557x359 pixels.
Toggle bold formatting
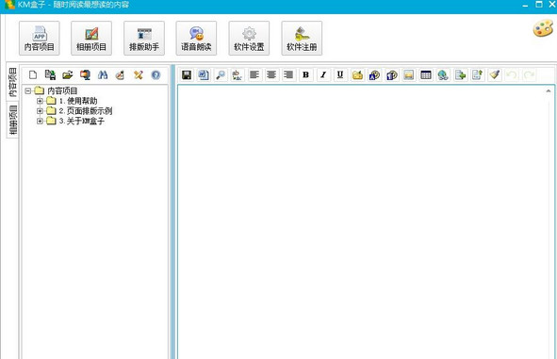coord(306,75)
